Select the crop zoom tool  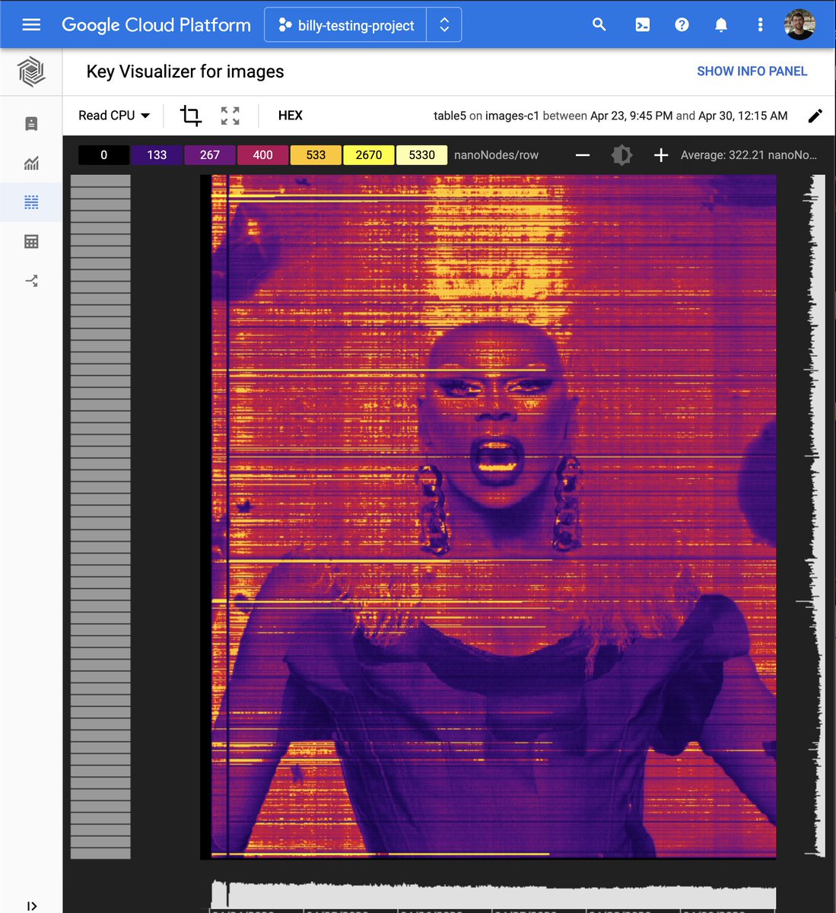pyautogui.click(x=190, y=116)
